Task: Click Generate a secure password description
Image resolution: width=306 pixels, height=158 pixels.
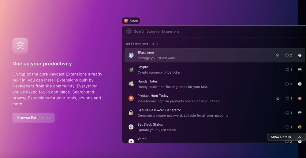Action: click(x=183, y=116)
